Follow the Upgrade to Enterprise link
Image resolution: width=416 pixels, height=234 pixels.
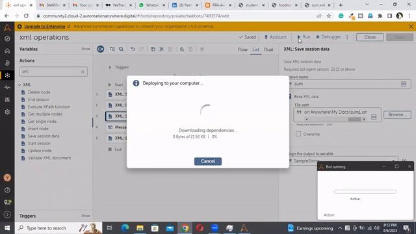coord(45,27)
